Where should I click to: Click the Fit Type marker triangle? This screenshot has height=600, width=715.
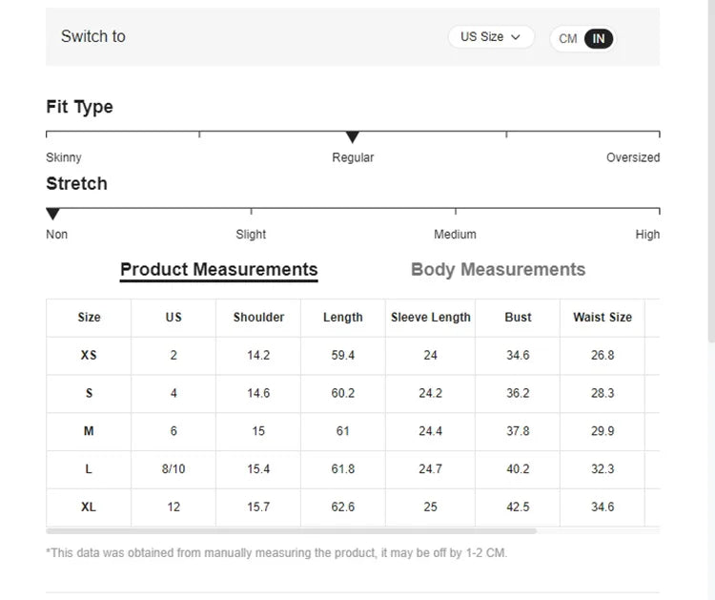353,138
